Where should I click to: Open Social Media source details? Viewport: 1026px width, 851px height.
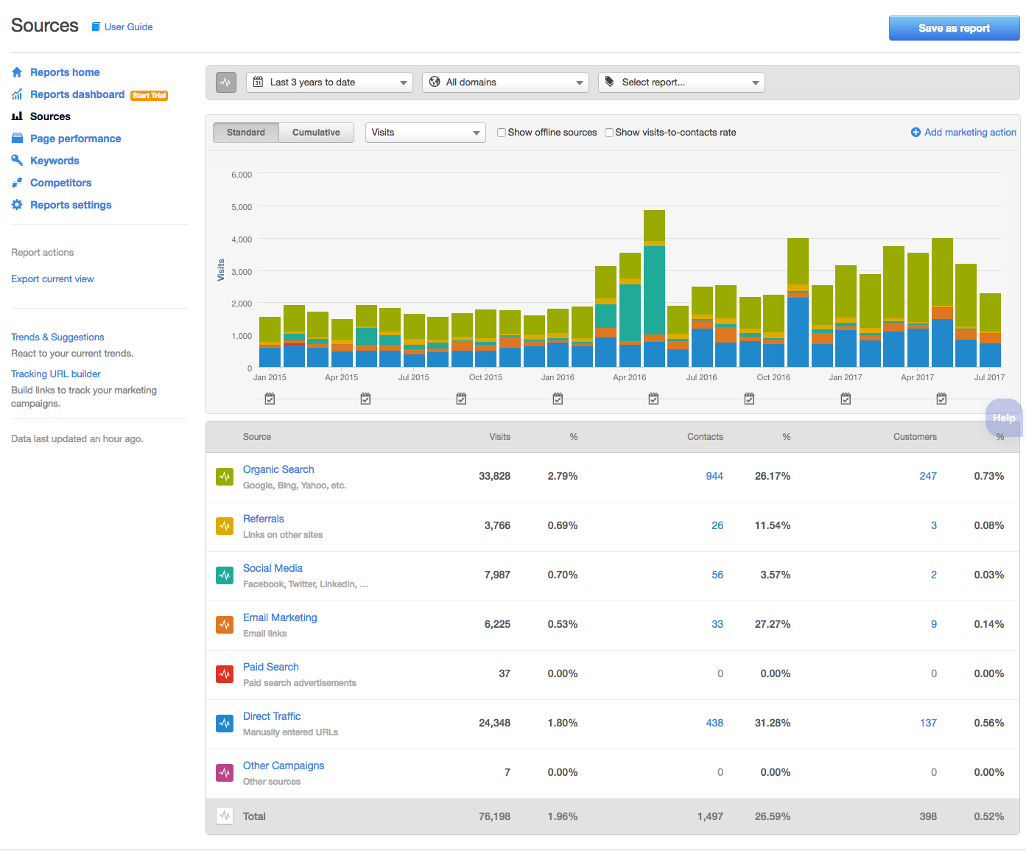click(x=273, y=568)
